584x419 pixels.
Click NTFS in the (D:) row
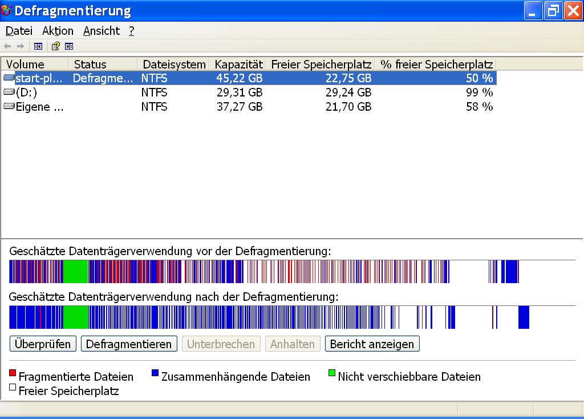coord(154,92)
